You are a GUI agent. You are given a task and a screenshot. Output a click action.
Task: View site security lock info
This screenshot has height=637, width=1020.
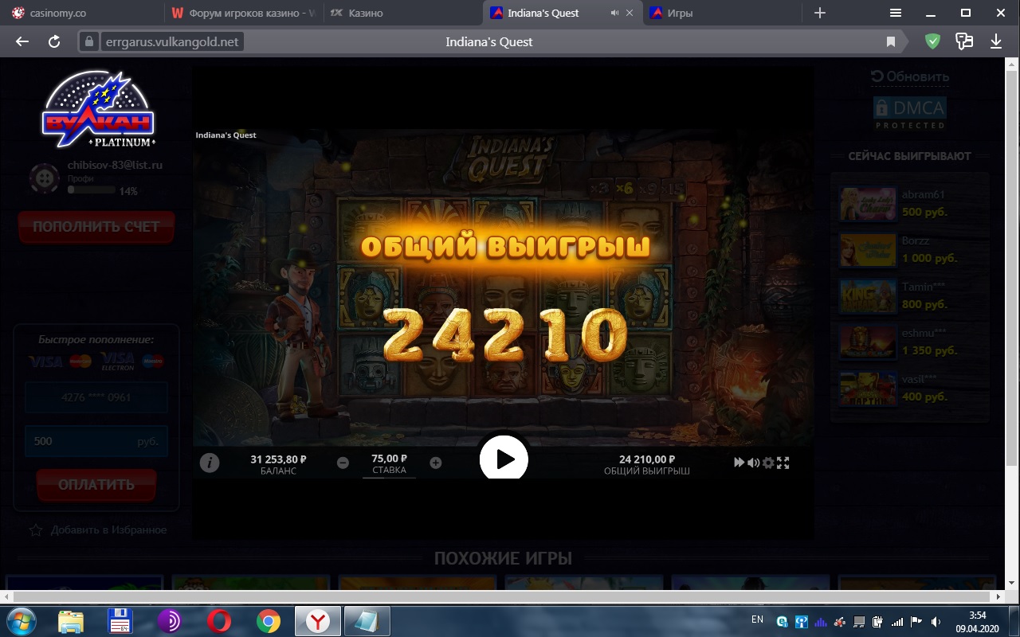[88, 41]
